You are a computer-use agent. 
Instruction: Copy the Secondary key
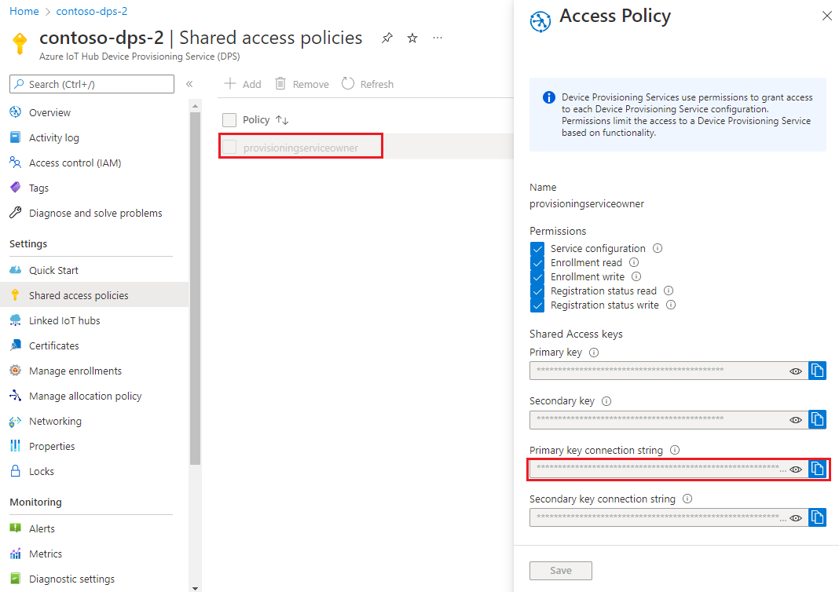point(817,419)
